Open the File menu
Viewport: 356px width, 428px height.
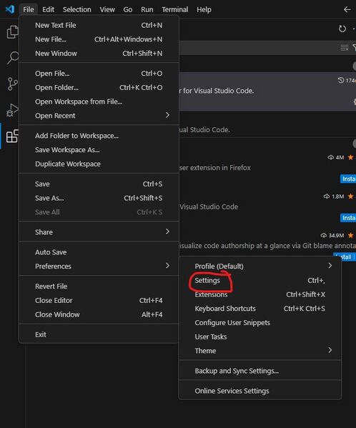click(x=29, y=9)
